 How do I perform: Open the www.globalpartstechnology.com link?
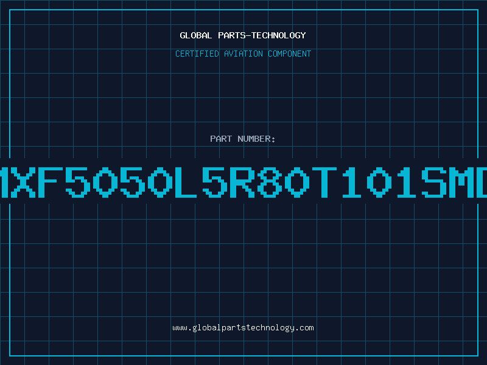(x=243, y=328)
